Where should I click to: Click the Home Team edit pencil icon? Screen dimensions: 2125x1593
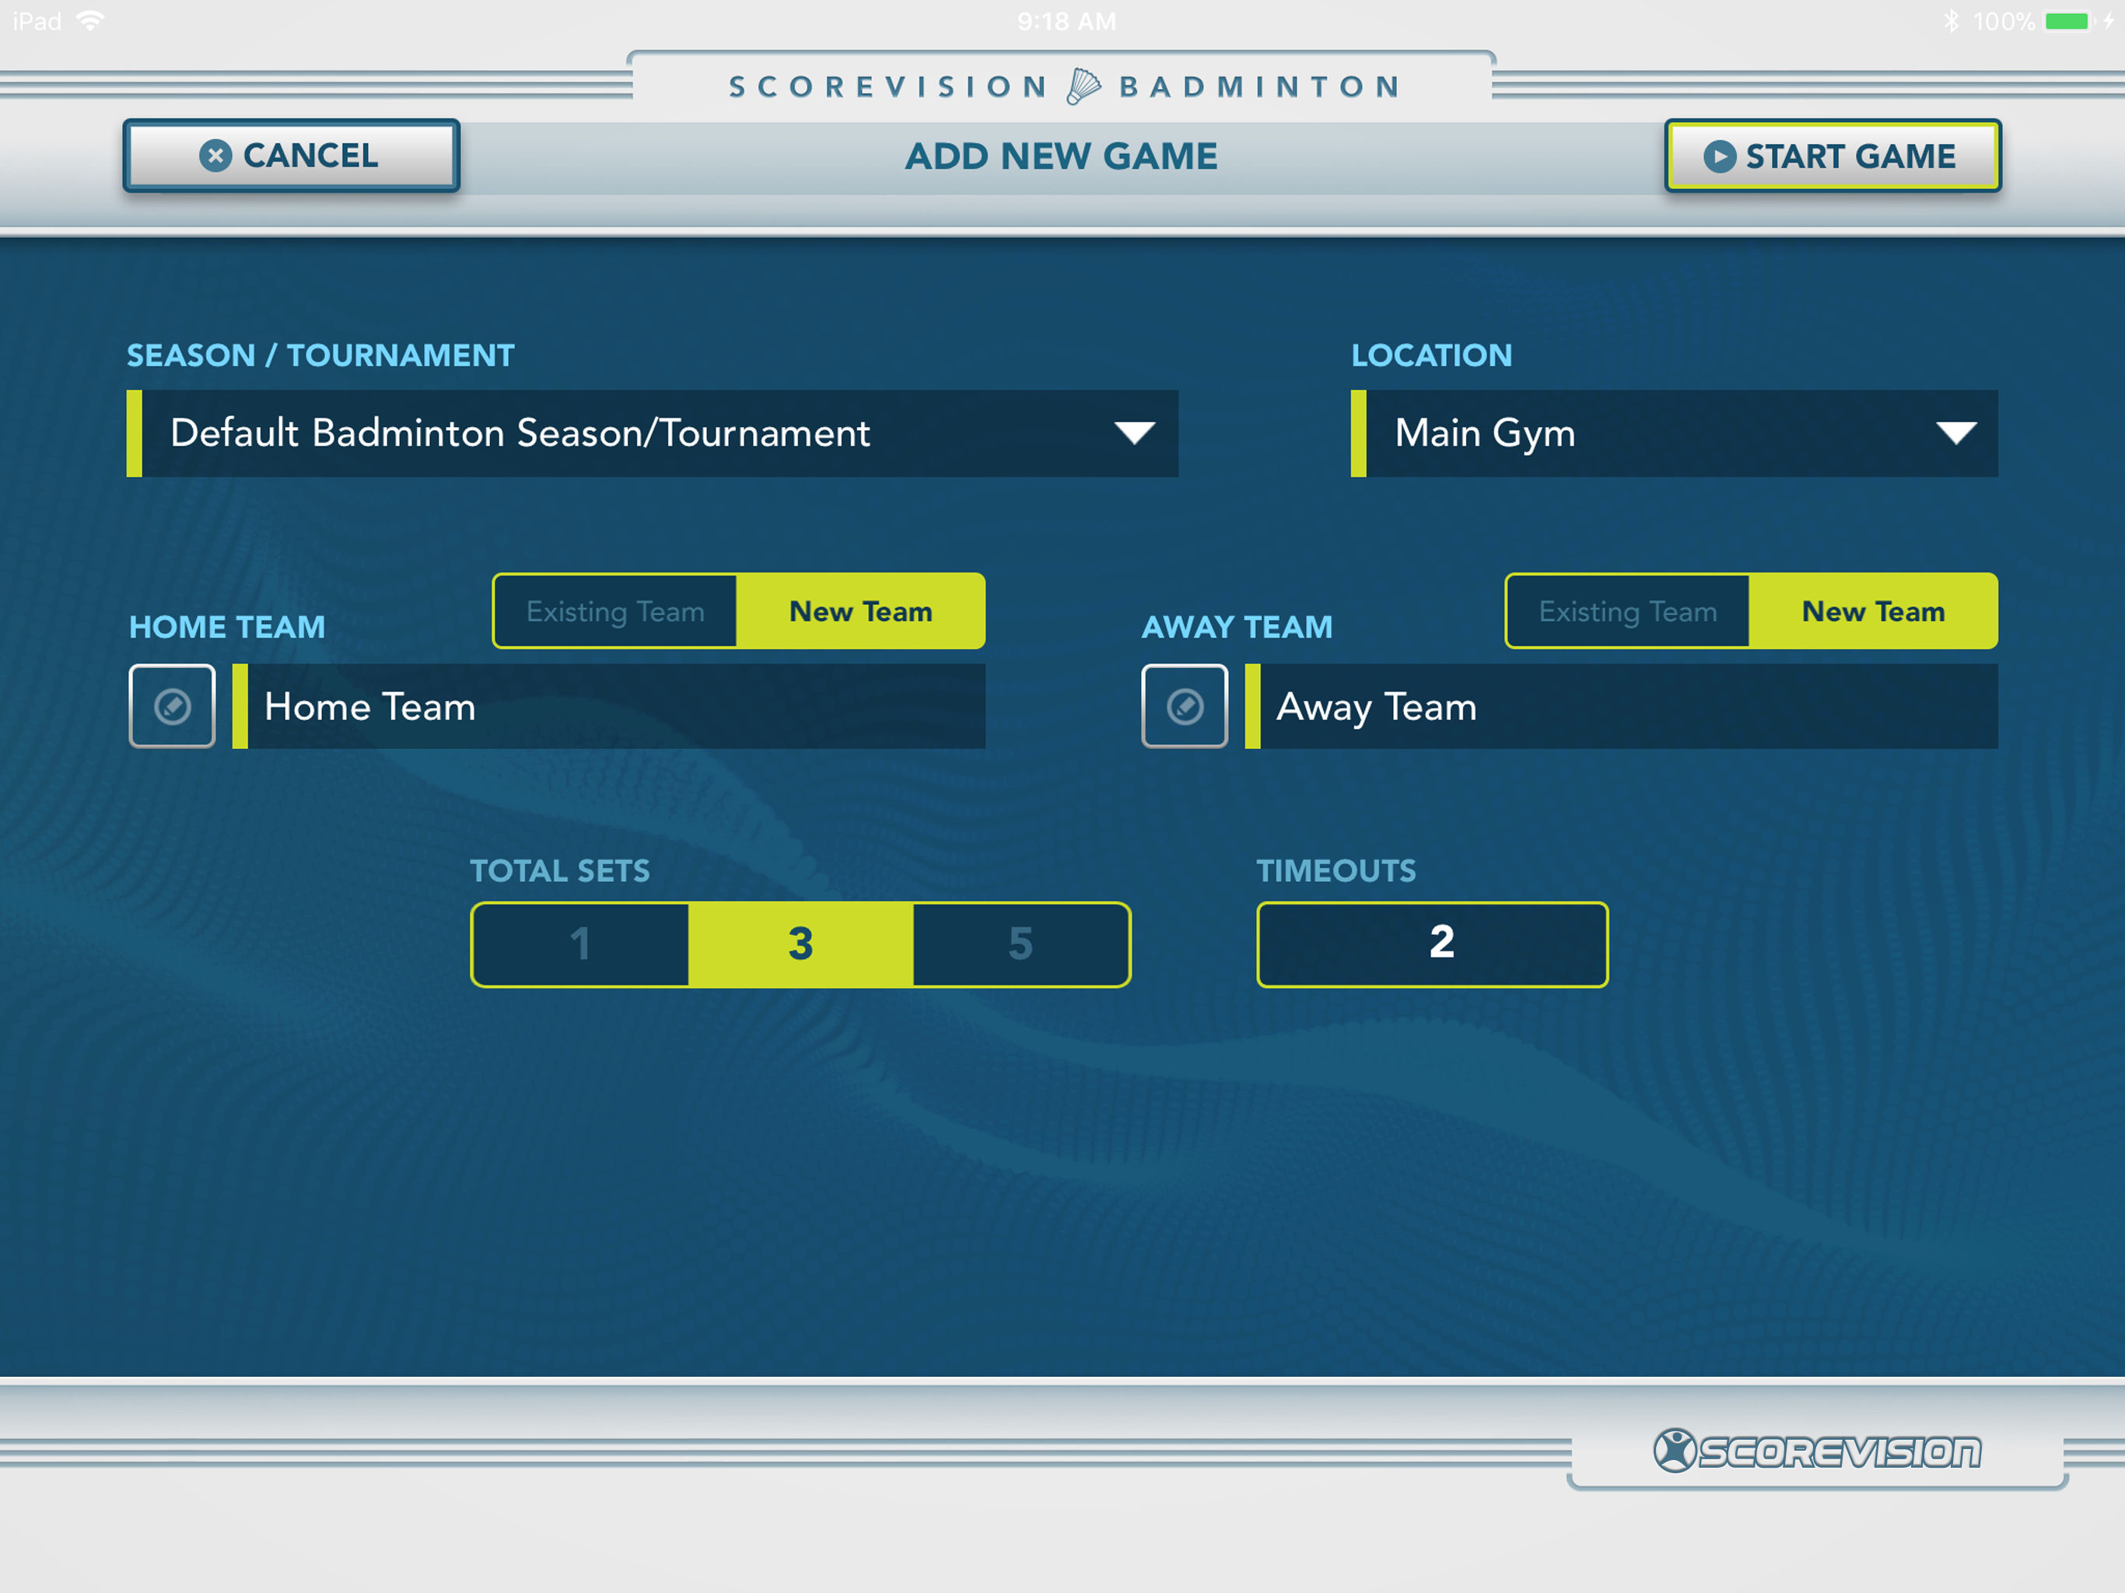[172, 706]
